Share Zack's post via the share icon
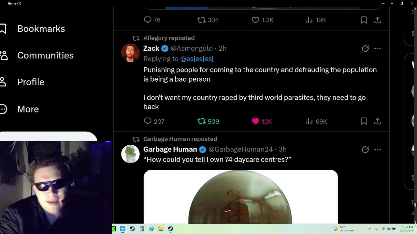The image size is (417, 234). point(377,121)
